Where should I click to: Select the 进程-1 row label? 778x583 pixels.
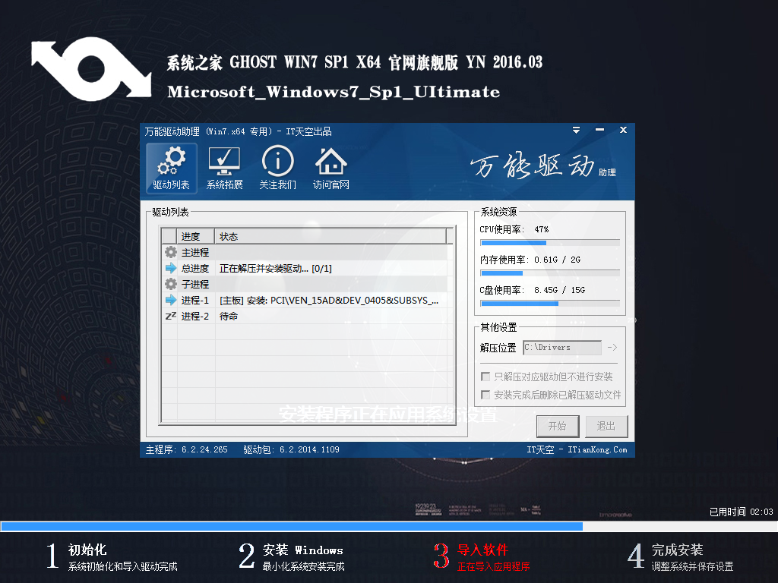(195, 300)
